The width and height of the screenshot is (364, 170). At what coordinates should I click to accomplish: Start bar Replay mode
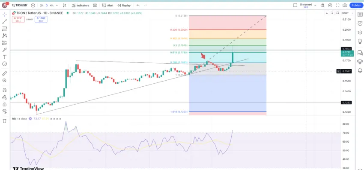pyautogui.click(x=124, y=5)
